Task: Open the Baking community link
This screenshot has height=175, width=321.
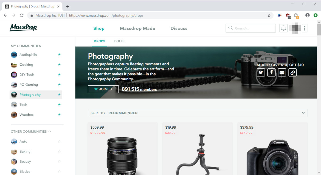Action: 25,152
